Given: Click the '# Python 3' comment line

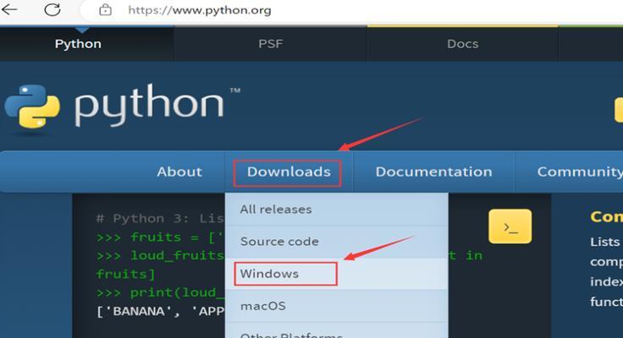Looking at the screenshot, I should 161,218.
